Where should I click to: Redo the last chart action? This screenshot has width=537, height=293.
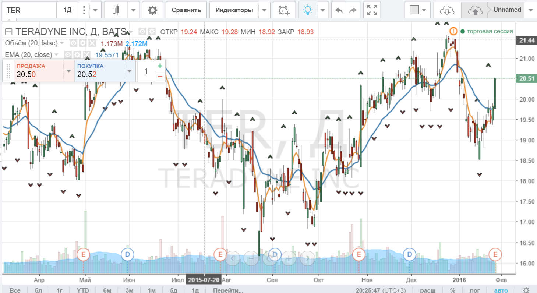tap(353, 10)
